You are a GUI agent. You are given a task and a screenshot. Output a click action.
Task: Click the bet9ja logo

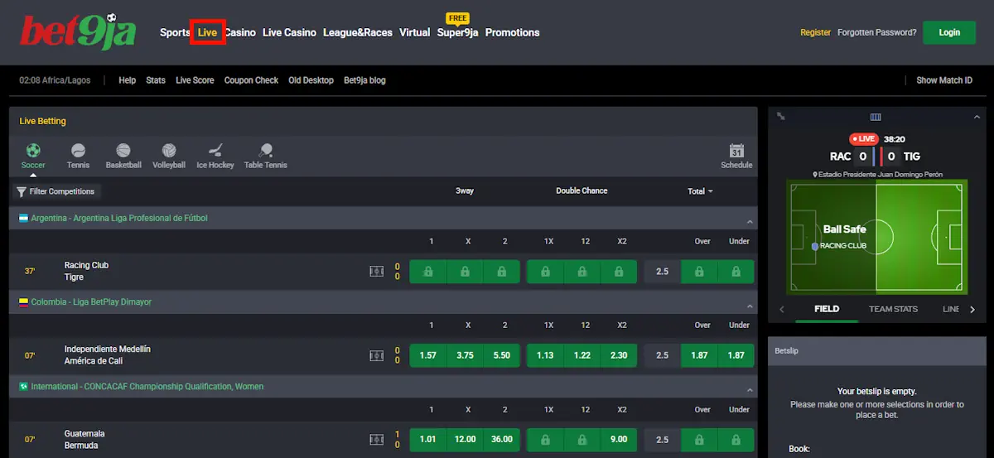click(78, 31)
